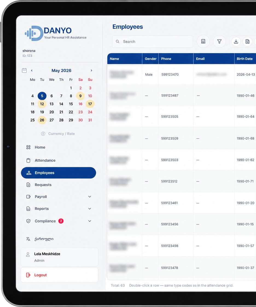
Task: Click the Total: 63 footer text
Action: (x=118, y=285)
